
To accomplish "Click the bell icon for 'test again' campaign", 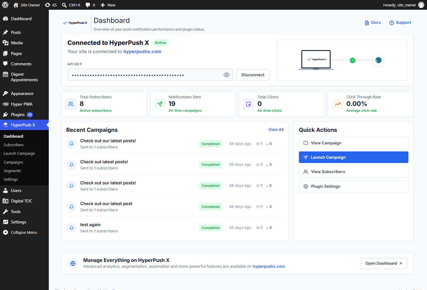I will coord(71,228).
